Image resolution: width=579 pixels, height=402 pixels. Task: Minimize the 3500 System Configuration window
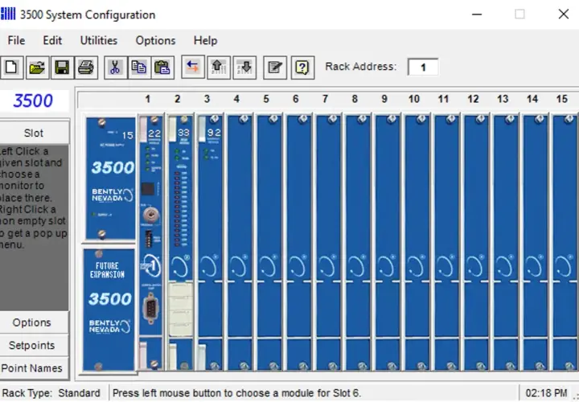tap(477, 14)
